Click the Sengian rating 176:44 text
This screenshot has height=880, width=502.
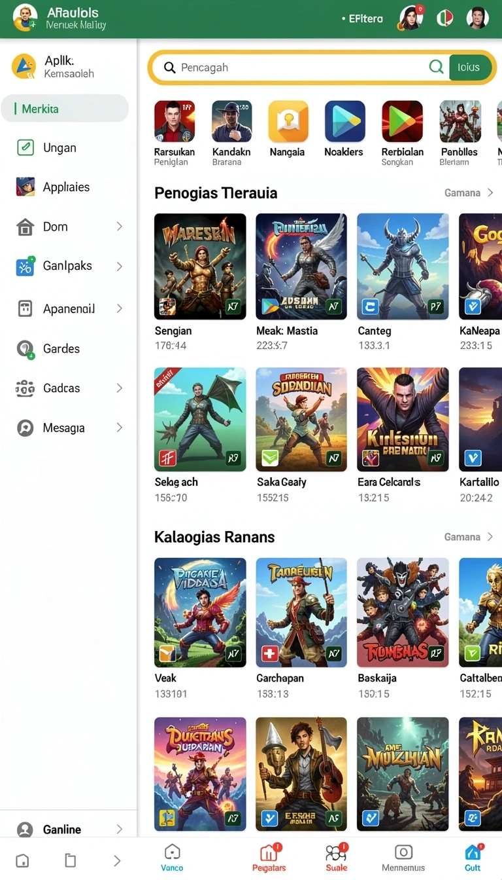pos(171,346)
